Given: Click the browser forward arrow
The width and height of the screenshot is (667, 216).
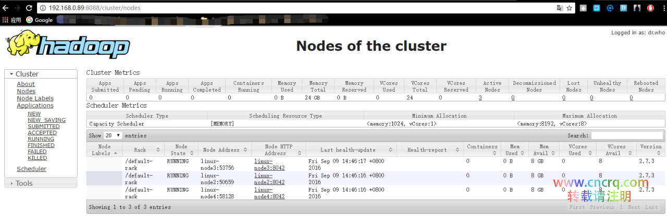Looking at the screenshot, I should (x=18, y=8).
